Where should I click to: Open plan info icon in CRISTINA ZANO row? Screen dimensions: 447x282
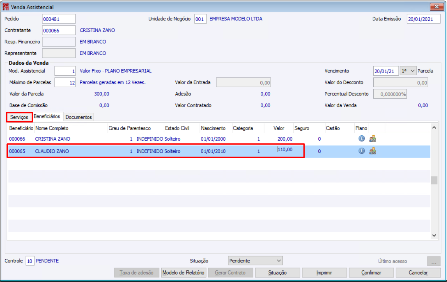click(361, 139)
